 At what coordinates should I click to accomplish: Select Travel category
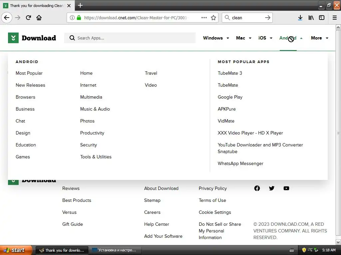(151, 73)
